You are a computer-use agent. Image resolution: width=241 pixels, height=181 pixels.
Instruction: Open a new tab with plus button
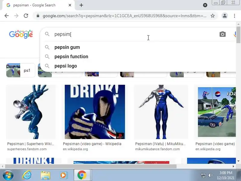[x=81, y=5]
